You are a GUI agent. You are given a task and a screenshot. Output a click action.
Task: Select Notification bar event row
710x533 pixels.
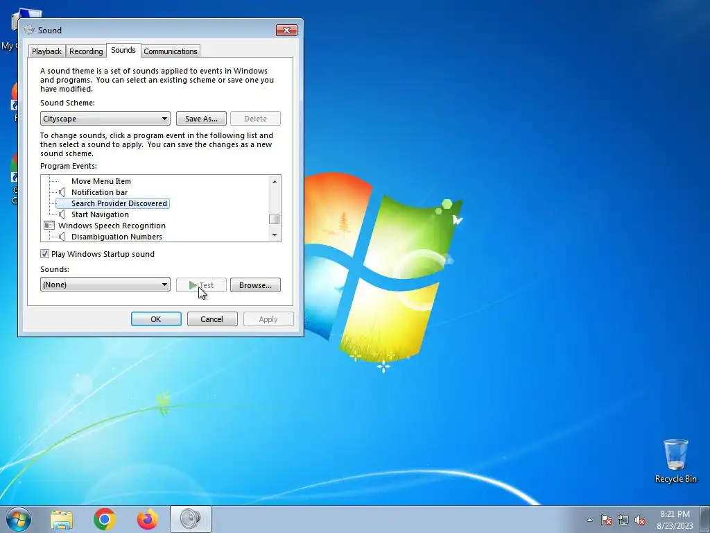pyautogui.click(x=99, y=192)
